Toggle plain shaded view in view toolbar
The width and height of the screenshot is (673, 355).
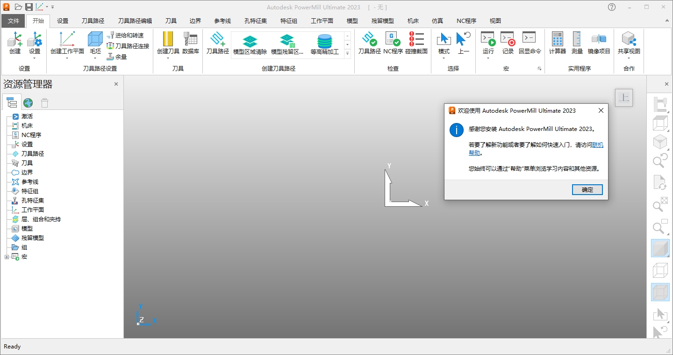(x=660, y=248)
